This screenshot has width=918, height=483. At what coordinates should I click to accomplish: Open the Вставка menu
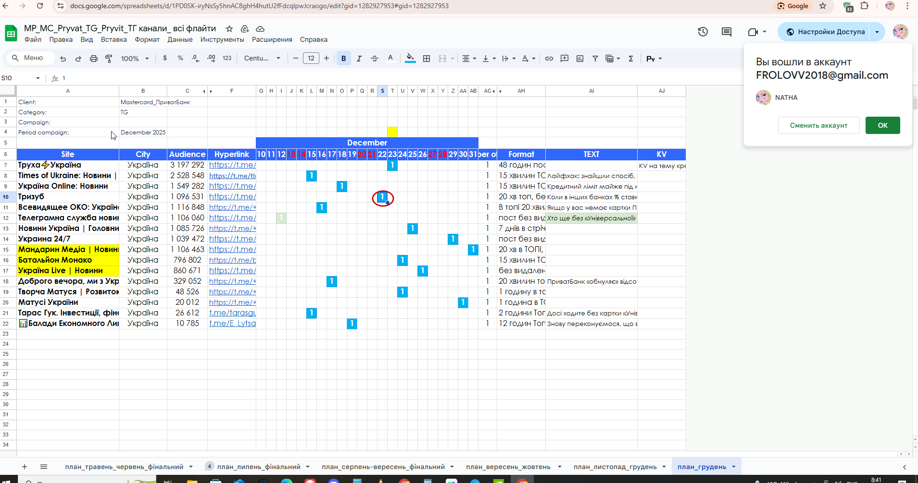tap(114, 39)
